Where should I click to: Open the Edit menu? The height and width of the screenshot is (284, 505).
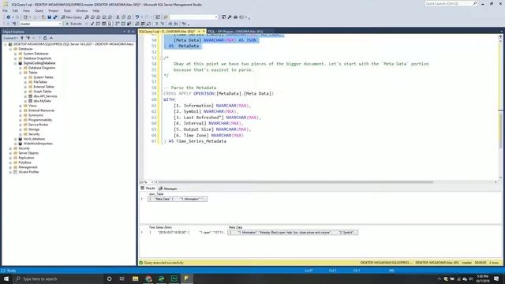coord(15,10)
